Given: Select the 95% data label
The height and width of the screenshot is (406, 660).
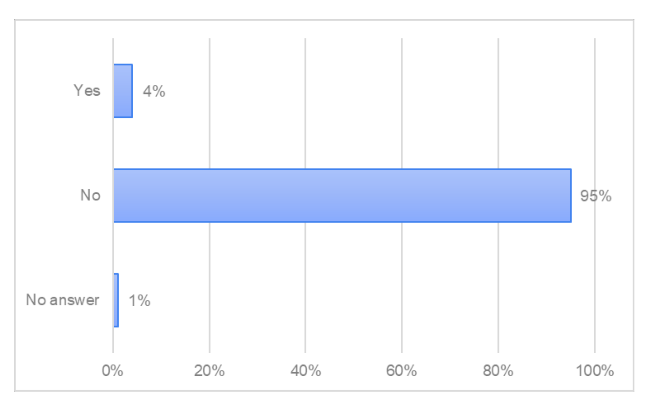Looking at the screenshot, I should tap(596, 196).
